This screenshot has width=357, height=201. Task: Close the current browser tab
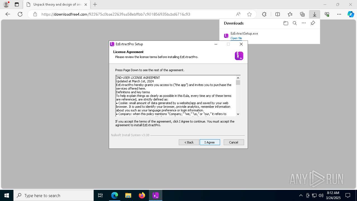(x=86, y=4)
